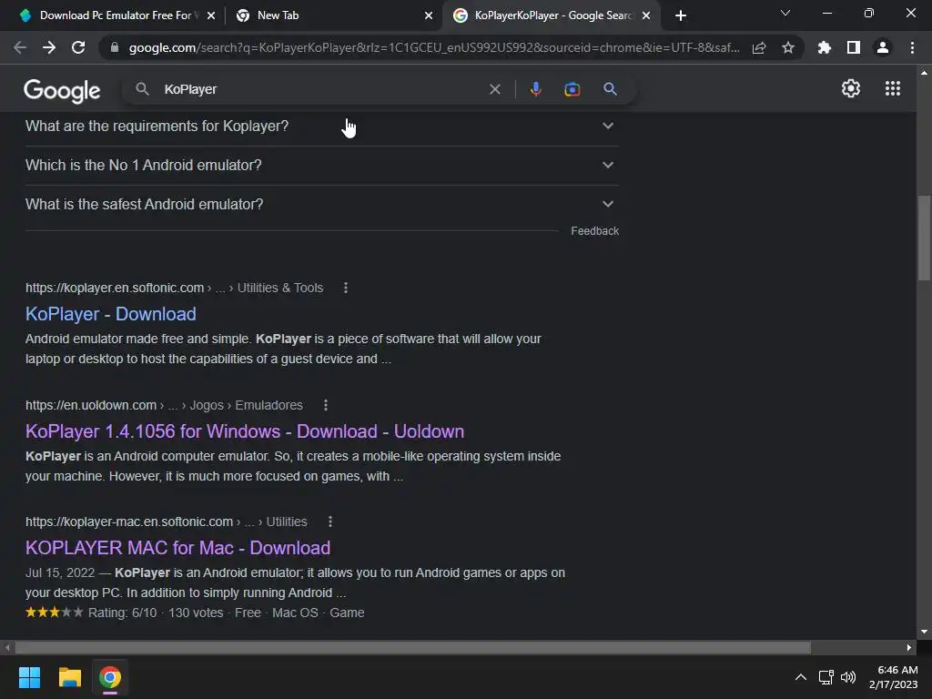Click the '130 votes' text
Screen dimensions: 932x699
tap(196, 613)
